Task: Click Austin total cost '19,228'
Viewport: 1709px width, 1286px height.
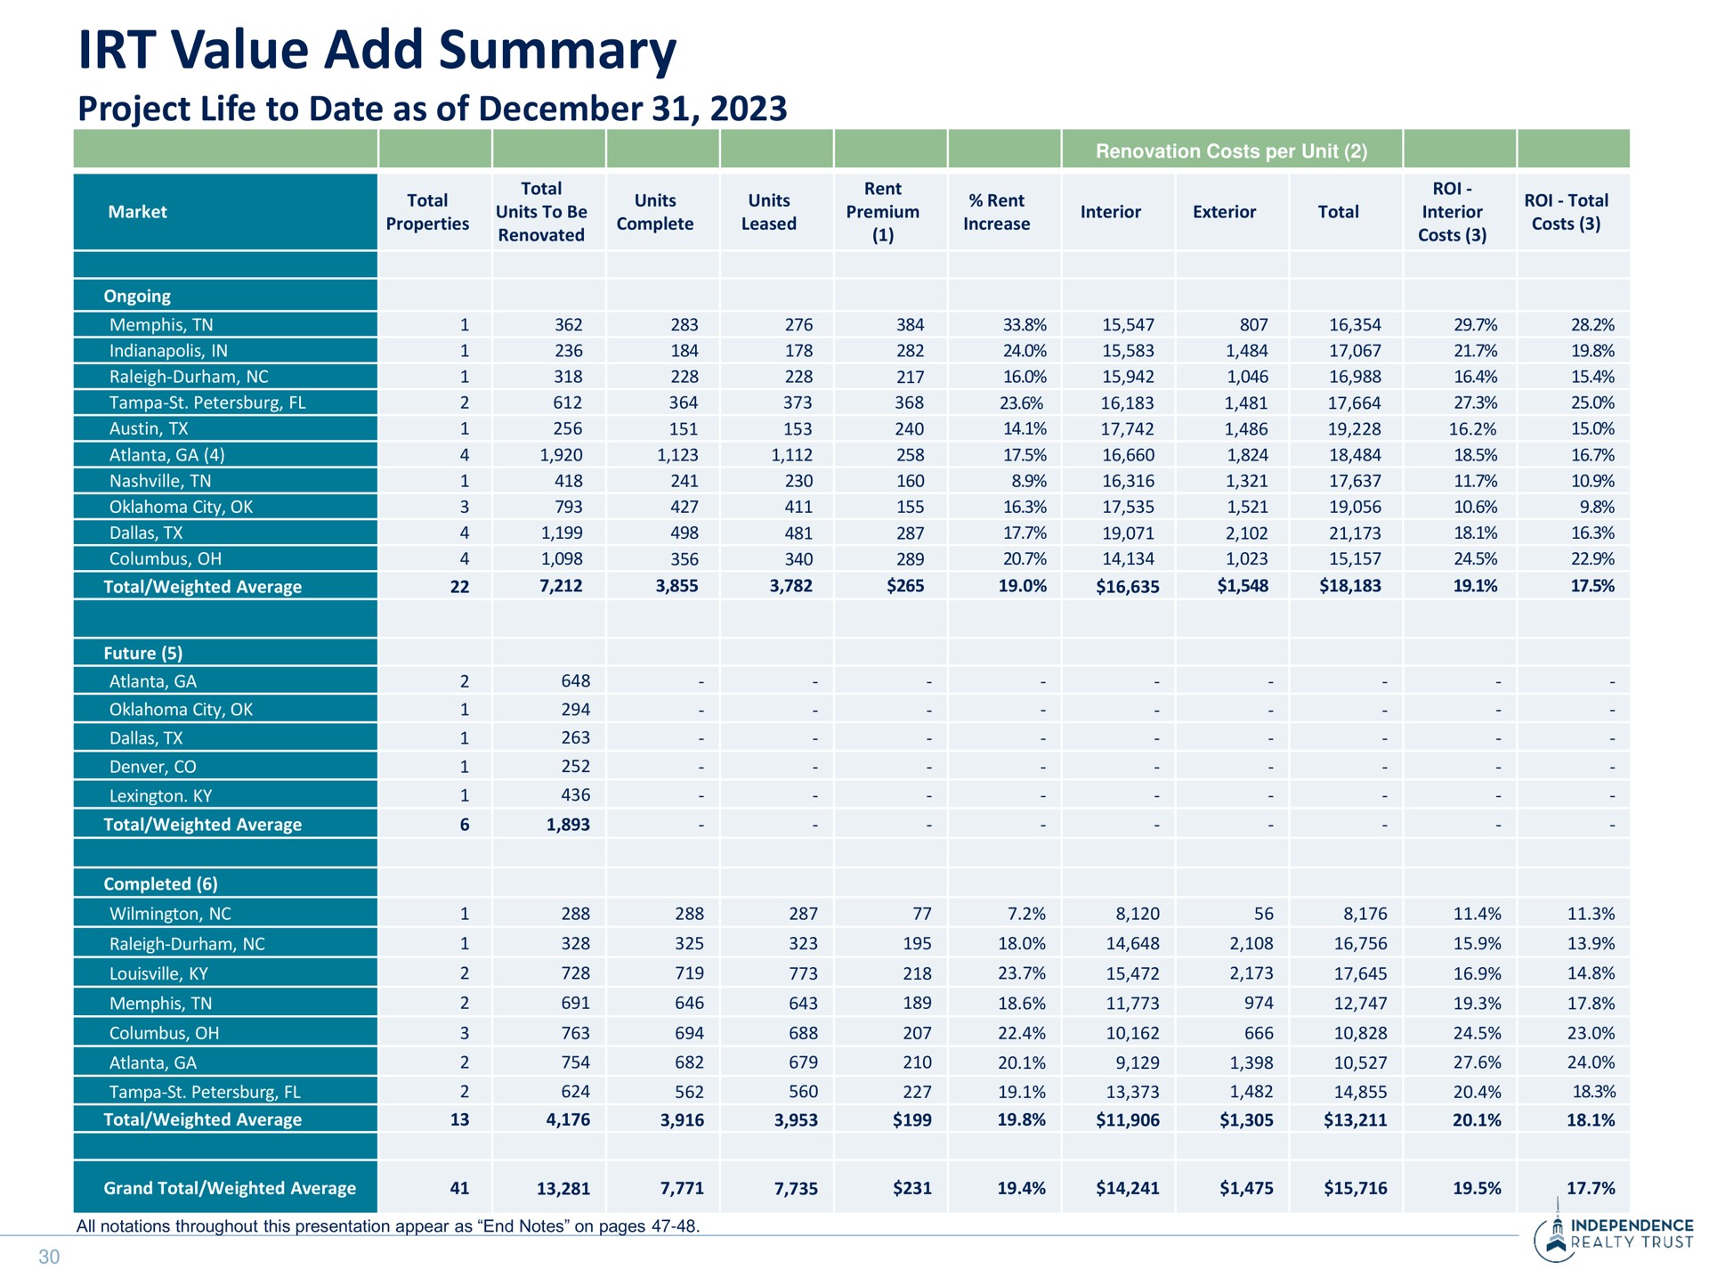Action: (1355, 428)
